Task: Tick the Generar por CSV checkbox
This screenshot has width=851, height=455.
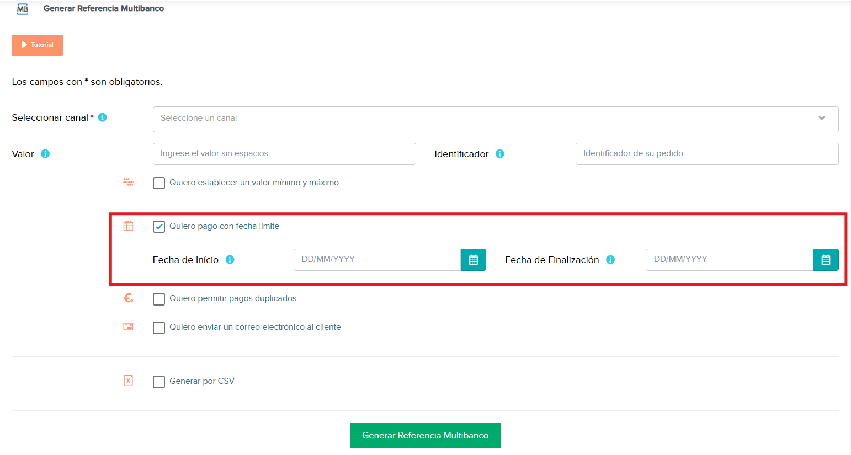Action: point(159,382)
